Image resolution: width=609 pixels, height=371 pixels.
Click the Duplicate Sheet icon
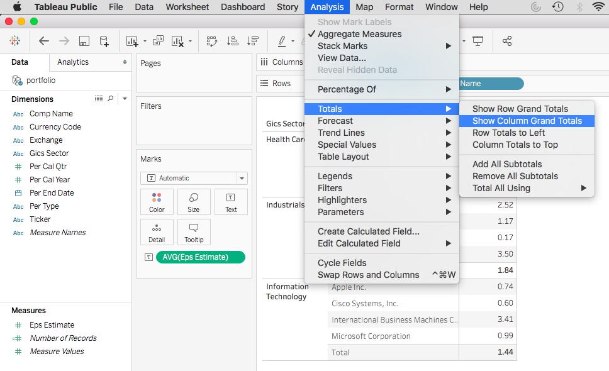coord(158,41)
